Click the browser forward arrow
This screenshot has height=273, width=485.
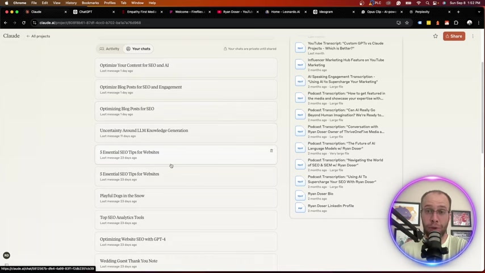tap(15, 23)
